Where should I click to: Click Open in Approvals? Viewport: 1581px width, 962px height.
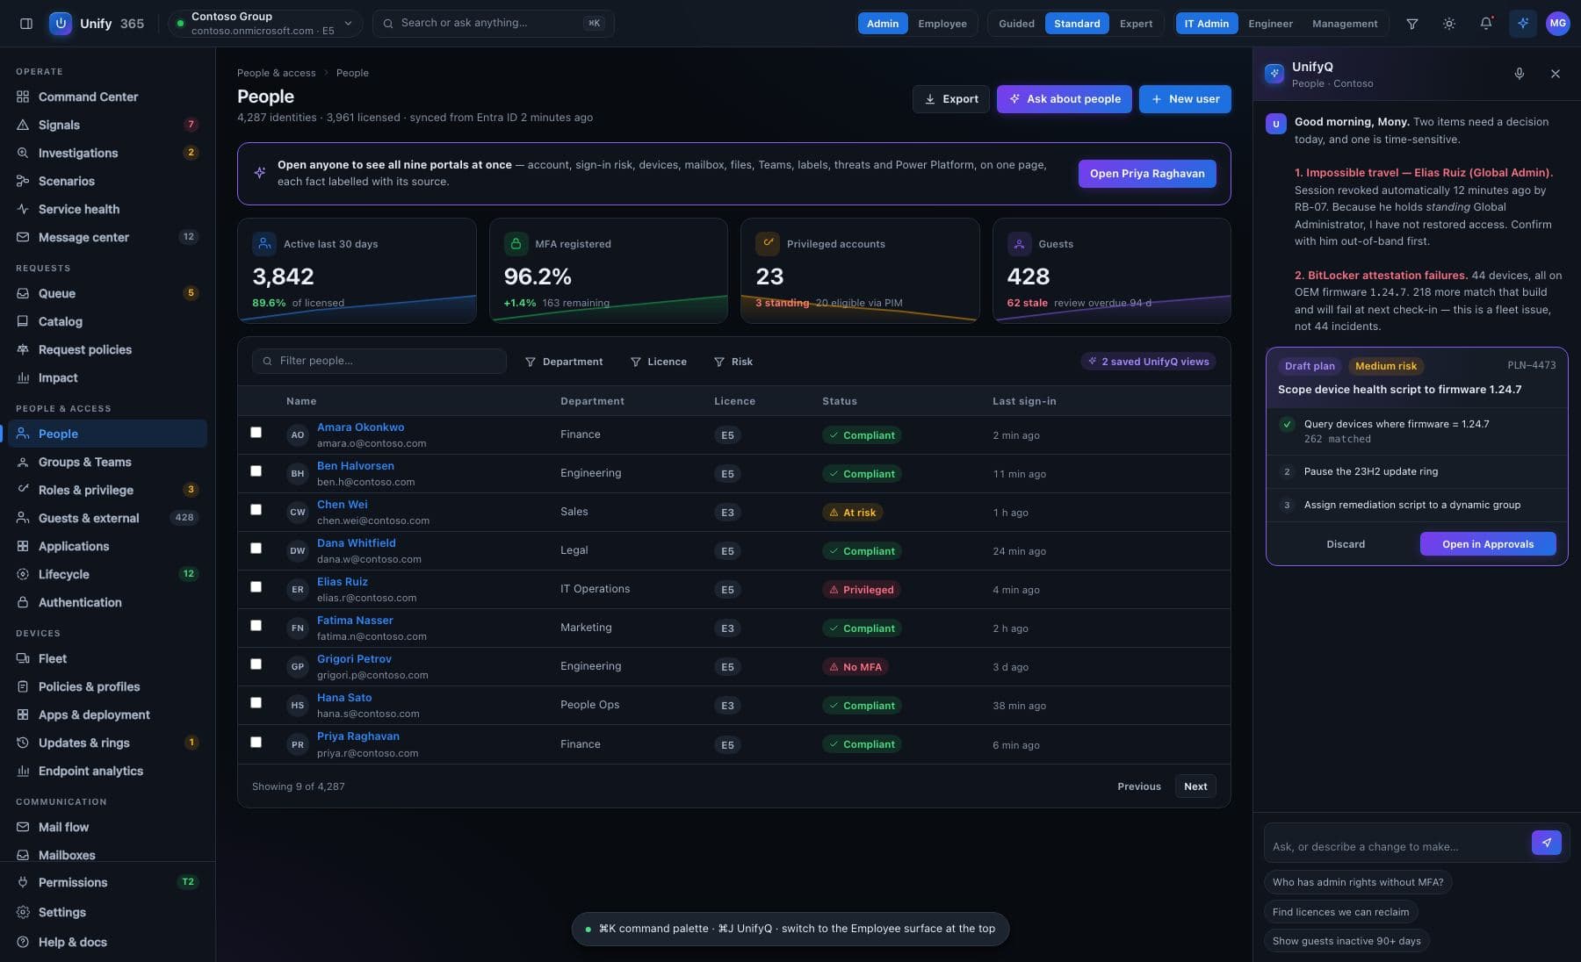pos(1488,544)
